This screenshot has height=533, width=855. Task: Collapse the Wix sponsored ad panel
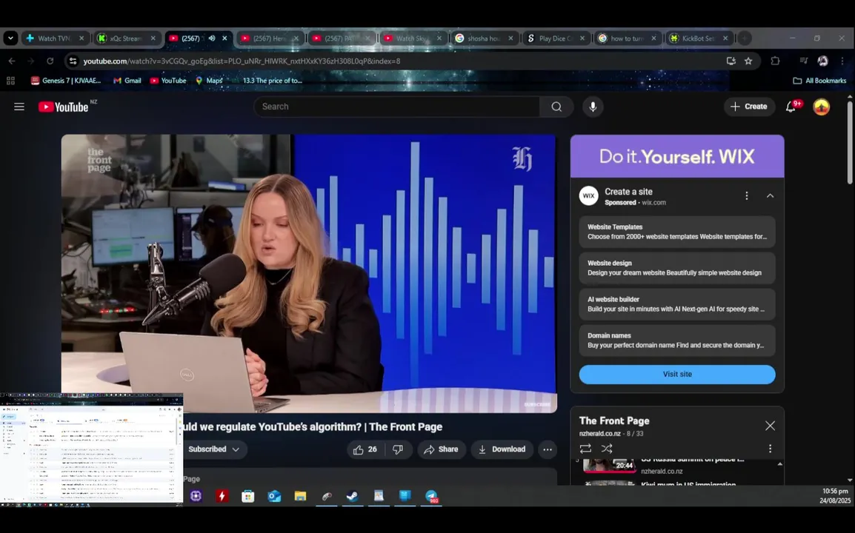[x=770, y=195]
